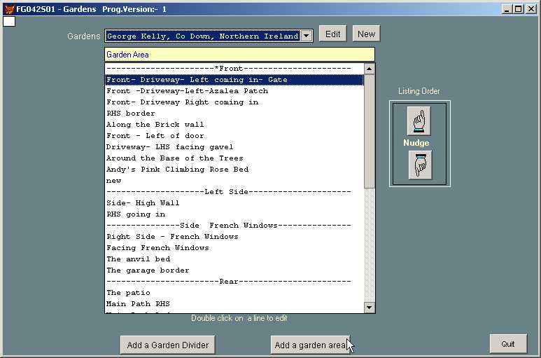541x358 pixels.
Task: Select the 'Rear' divider line
Action: coord(234,282)
